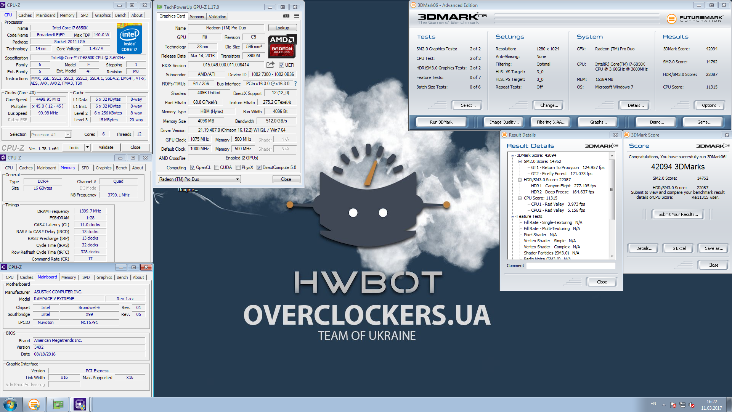Click Save as button in 3DMark Score
The height and width of the screenshot is (412, 732).
(713, 248)
